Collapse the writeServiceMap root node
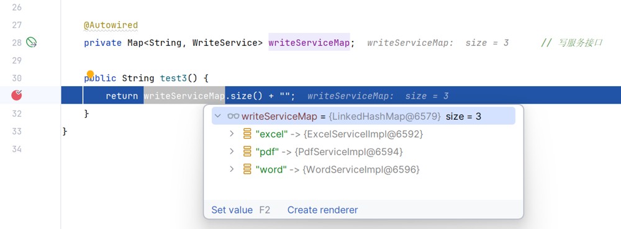The image size is (621, 229). point(217,116)
